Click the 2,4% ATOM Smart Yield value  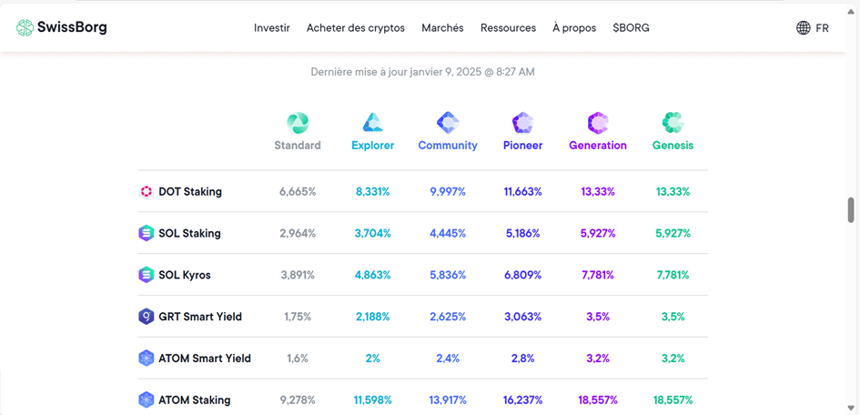(x=448, y=359)
